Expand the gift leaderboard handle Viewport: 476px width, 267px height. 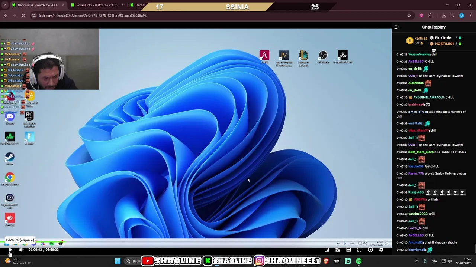tap(434, 51)
